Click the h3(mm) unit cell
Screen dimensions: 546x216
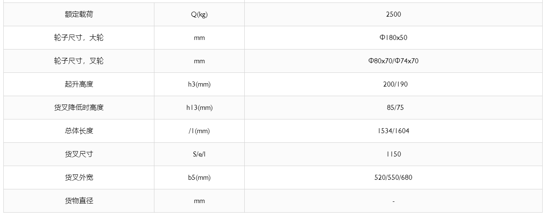coord(199,84)
